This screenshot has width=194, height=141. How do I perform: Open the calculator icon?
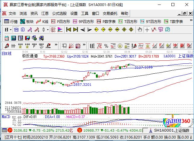click(x=14, y=38)
